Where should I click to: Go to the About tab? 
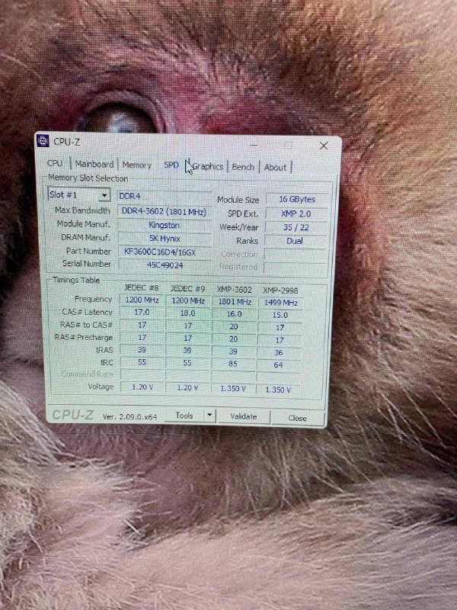coord(275,168)
